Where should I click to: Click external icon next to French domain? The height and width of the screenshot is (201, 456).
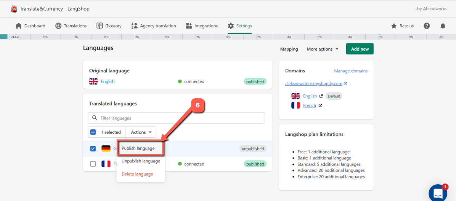[320, 105]
